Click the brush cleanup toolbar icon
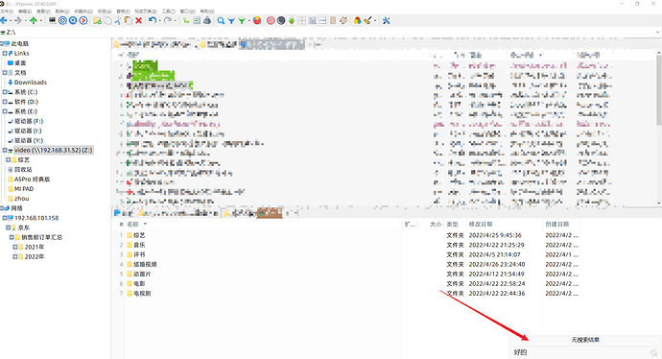Viewport: 662px width, 359px height. tap(367, 21)
